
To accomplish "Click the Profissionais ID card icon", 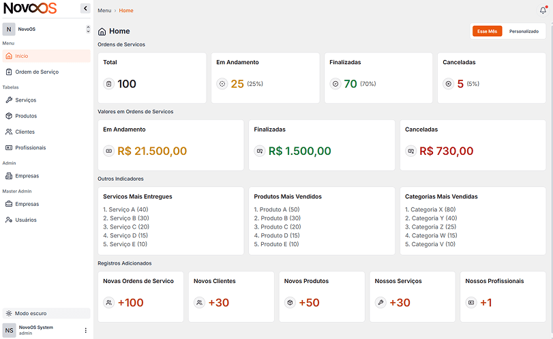I will [9, 147].
